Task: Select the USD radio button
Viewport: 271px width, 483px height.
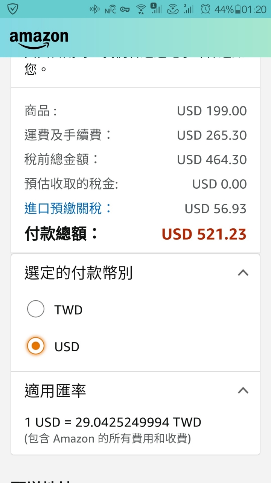Action: click(36, 346)
